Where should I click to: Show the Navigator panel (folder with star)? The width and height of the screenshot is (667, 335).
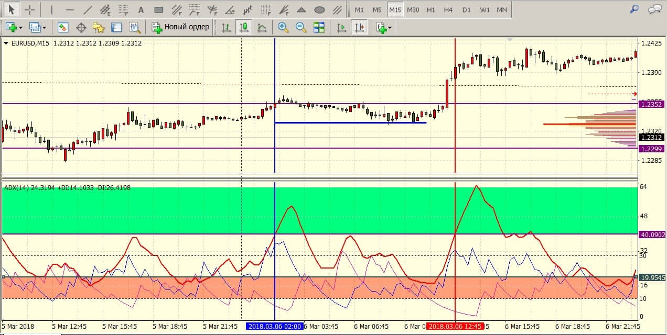[x=99, y=27]
